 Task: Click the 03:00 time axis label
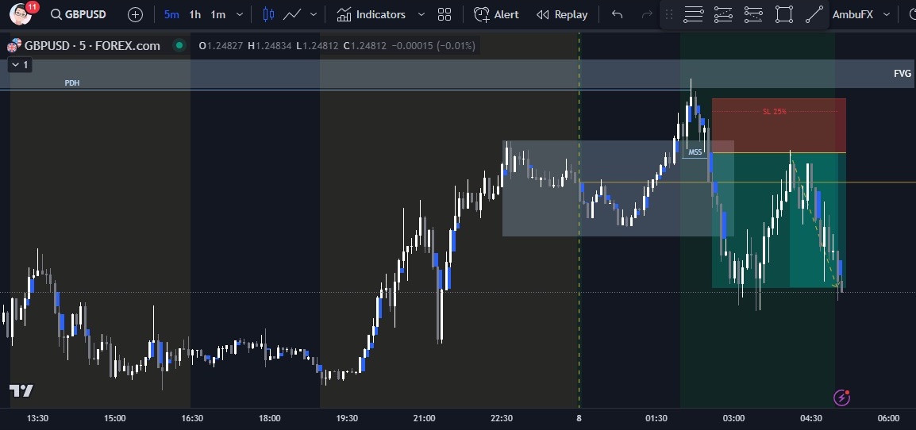tap(733, 418)
